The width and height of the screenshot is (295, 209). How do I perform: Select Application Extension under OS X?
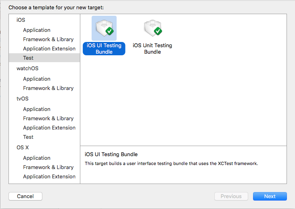coord(49,176)
